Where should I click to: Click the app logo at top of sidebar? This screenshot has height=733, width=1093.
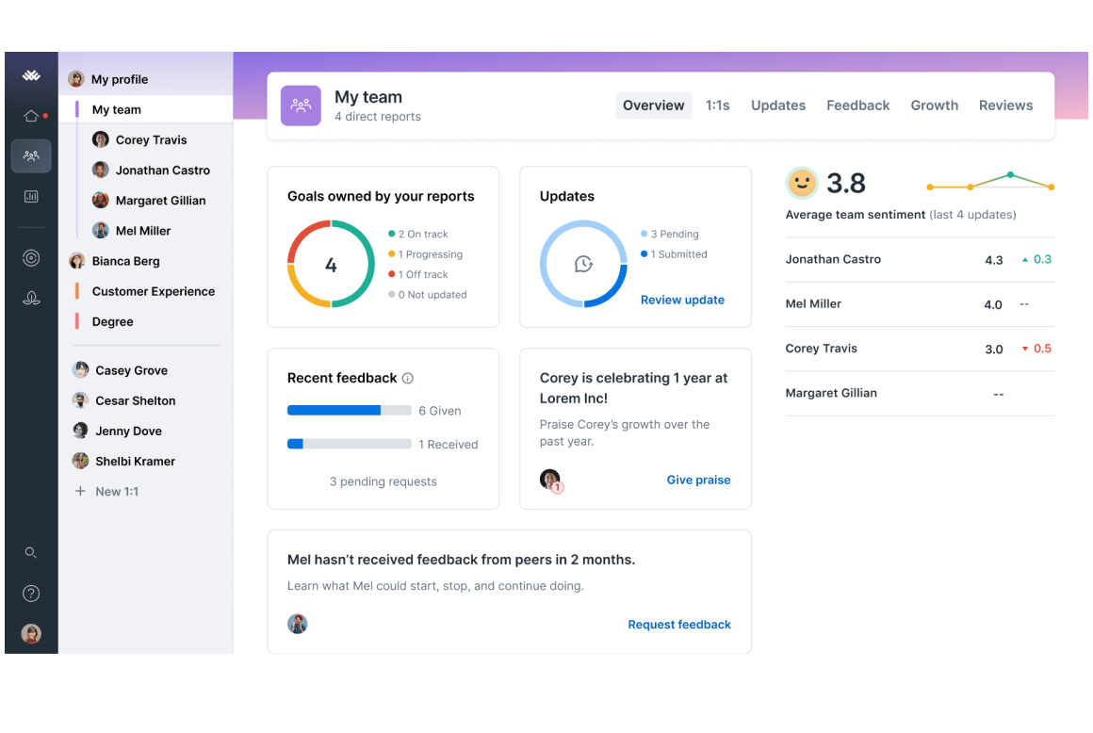[31, 75]
